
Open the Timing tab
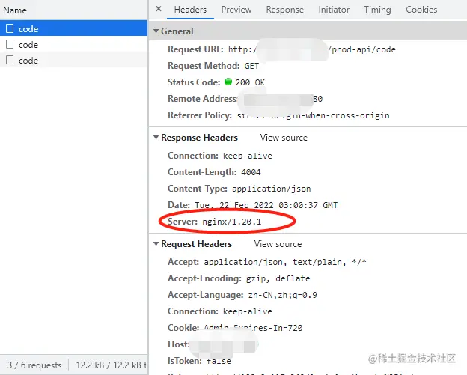click(x=377, y=10)
